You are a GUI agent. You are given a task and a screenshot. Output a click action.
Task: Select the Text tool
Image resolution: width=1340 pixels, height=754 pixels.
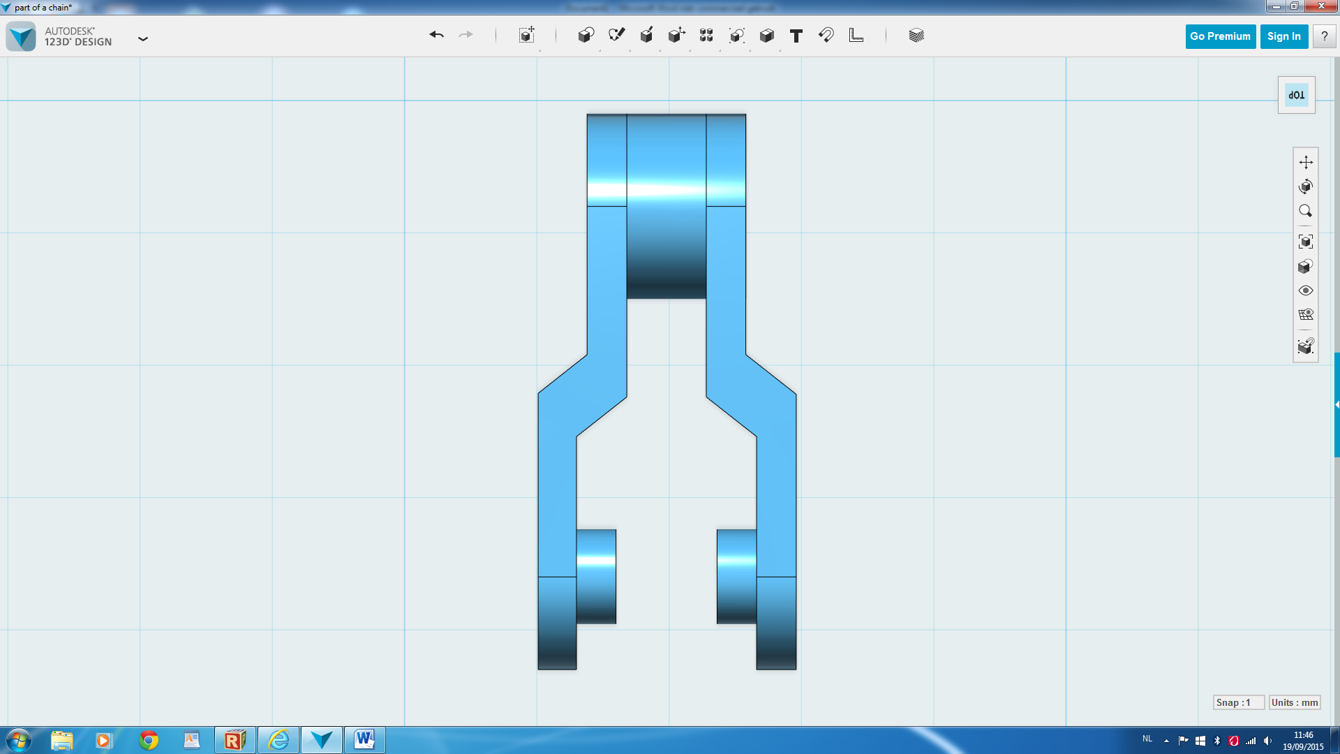796,36
